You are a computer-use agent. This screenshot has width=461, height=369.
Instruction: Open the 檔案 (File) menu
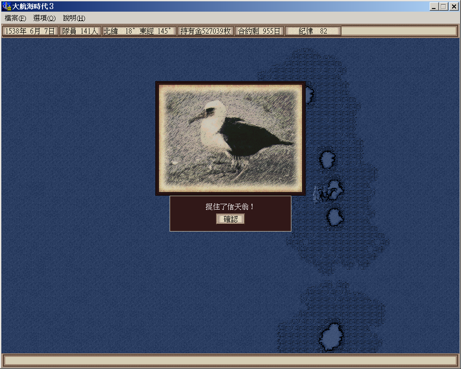(x=16, y=18)
